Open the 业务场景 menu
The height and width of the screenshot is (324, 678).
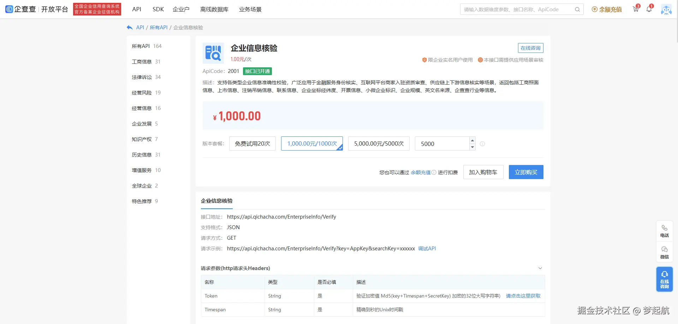point(250,9)
